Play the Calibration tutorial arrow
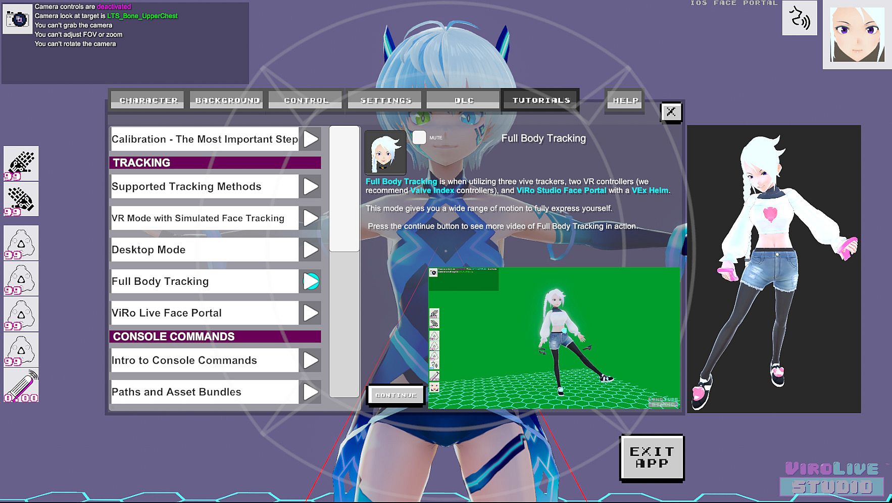 tap(311, 139)
